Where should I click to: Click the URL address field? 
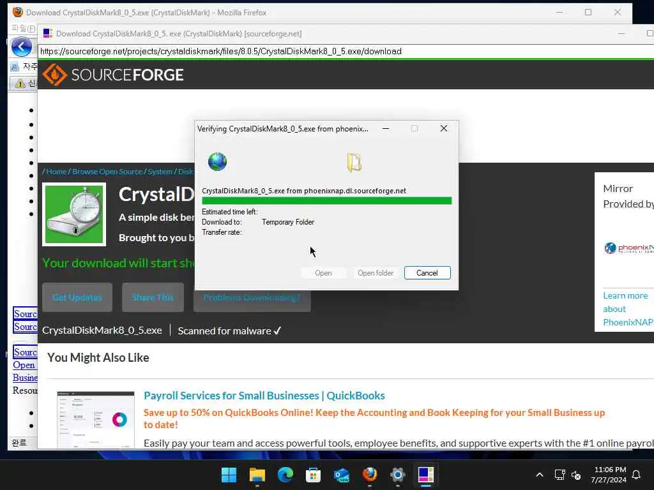click(346, 51)
